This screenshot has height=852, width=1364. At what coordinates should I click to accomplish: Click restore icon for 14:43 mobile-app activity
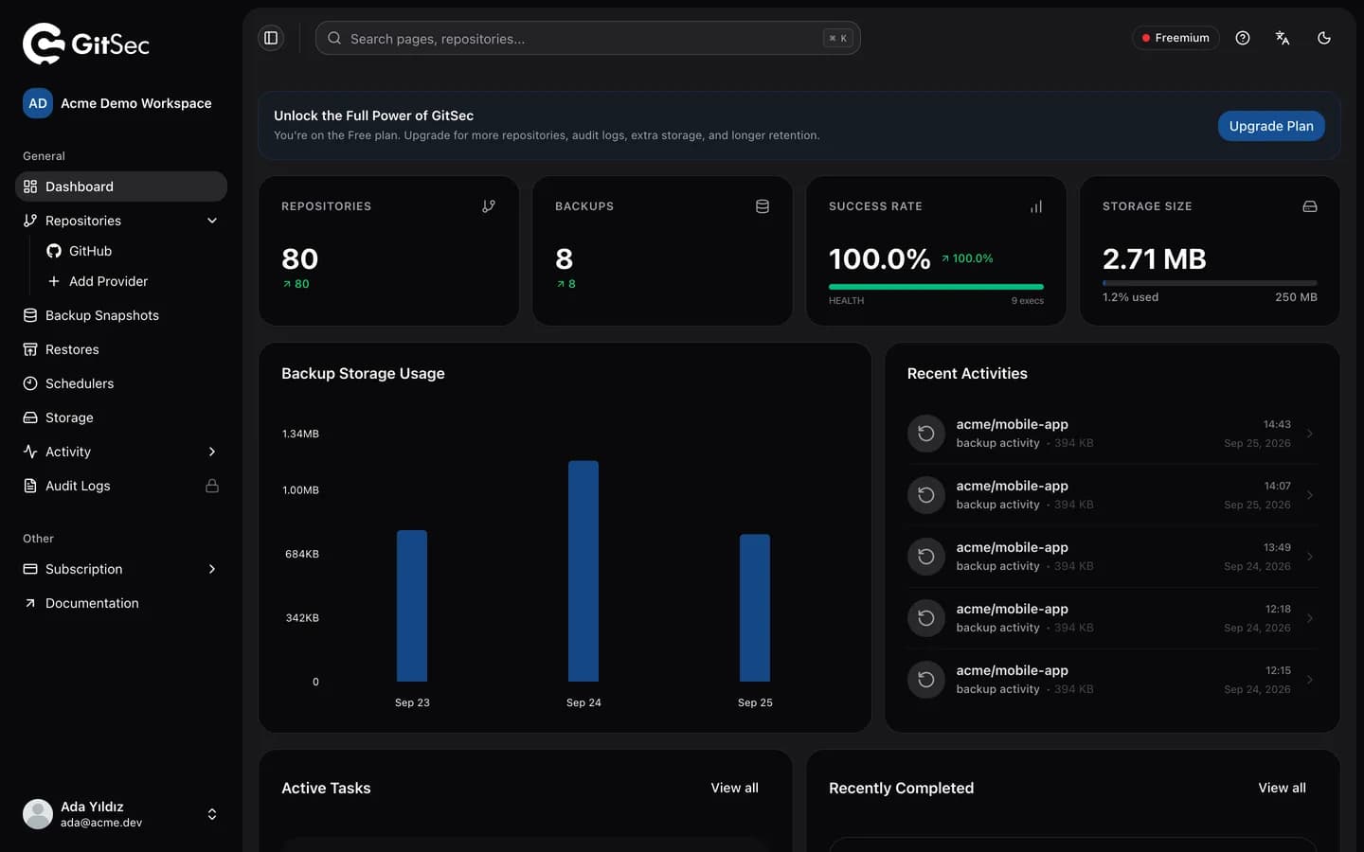pyautogui.click(x=926, y=434)
